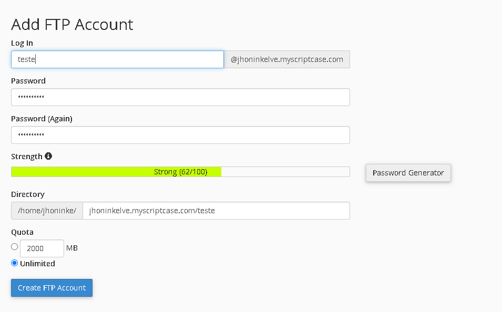Select the Unlimited quota radio button
The image size is (502, 312).
14,263
